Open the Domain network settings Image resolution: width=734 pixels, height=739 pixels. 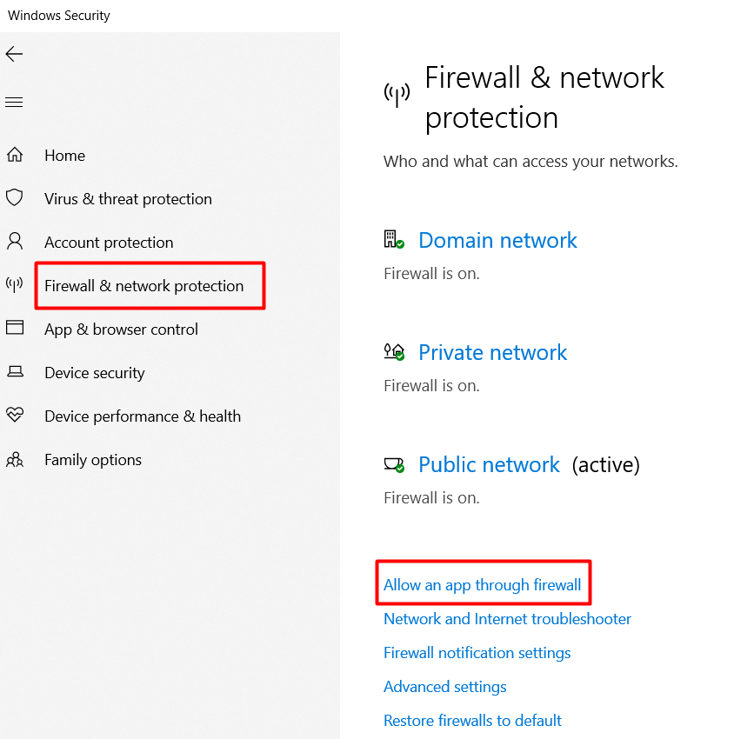pos(497,241)
